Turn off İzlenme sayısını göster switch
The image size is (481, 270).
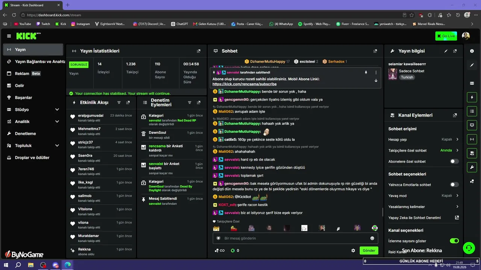click(454, 241)
